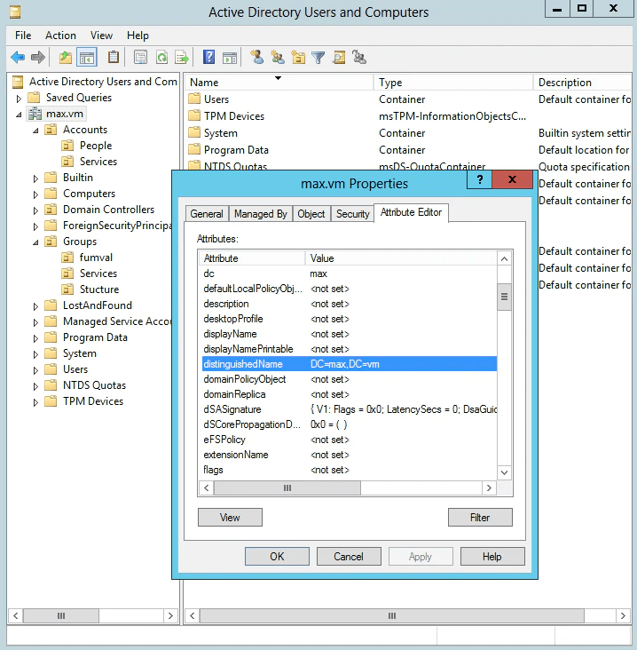This screenshot has height=650, width=637.
Task: Click the System folder icon in list pane
Action: tap(193, 133)
